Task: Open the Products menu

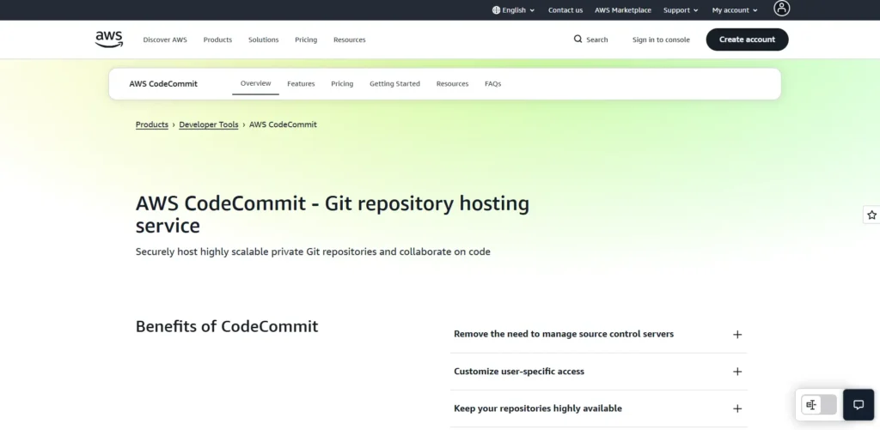Action: tap(217, 39)
